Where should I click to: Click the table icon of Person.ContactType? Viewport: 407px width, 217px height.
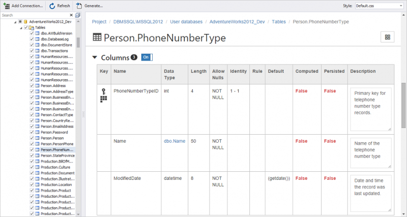(37, 114)
